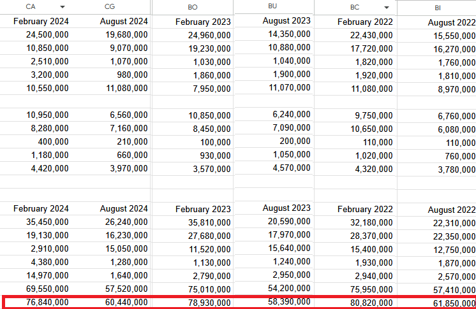Select the cell with 1,820,000
476x309 pixels.
point(374,62)
